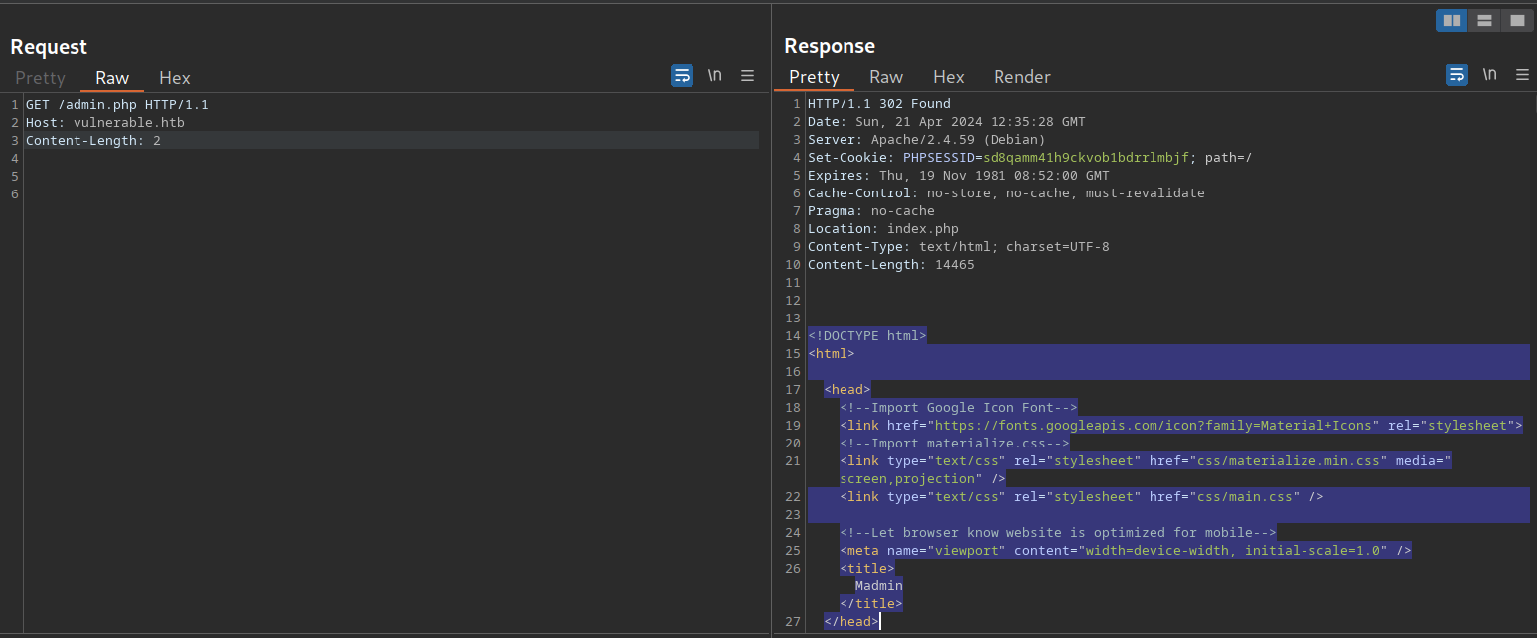Toggle word wrap in Response panel
Viewport: 1537px width, 638px height.
point(1456,75)
